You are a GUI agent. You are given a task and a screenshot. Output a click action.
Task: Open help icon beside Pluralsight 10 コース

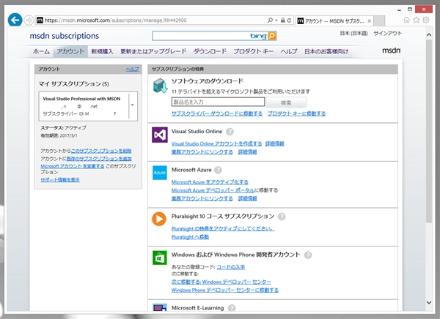pos(282,217)
